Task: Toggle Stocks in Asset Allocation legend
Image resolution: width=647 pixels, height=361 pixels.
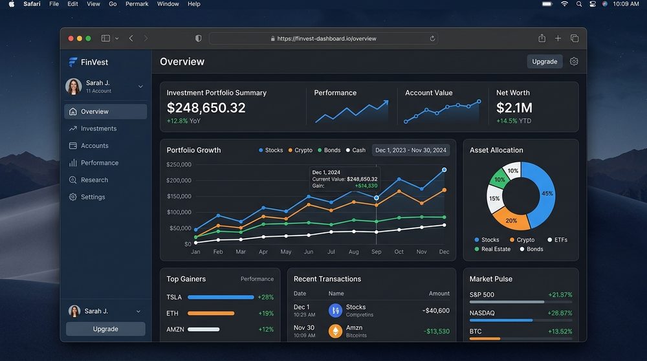Action: (x=487, y=240)
